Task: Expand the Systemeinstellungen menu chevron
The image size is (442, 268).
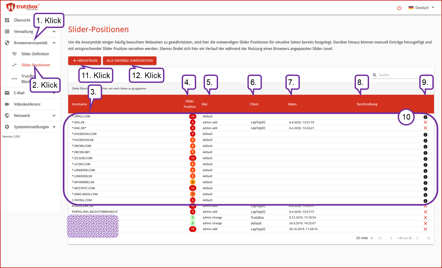Action: click(54, 127)
